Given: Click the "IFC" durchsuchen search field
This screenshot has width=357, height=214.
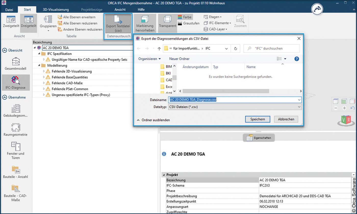Looking at the screenshot, I should click(272, 48).
